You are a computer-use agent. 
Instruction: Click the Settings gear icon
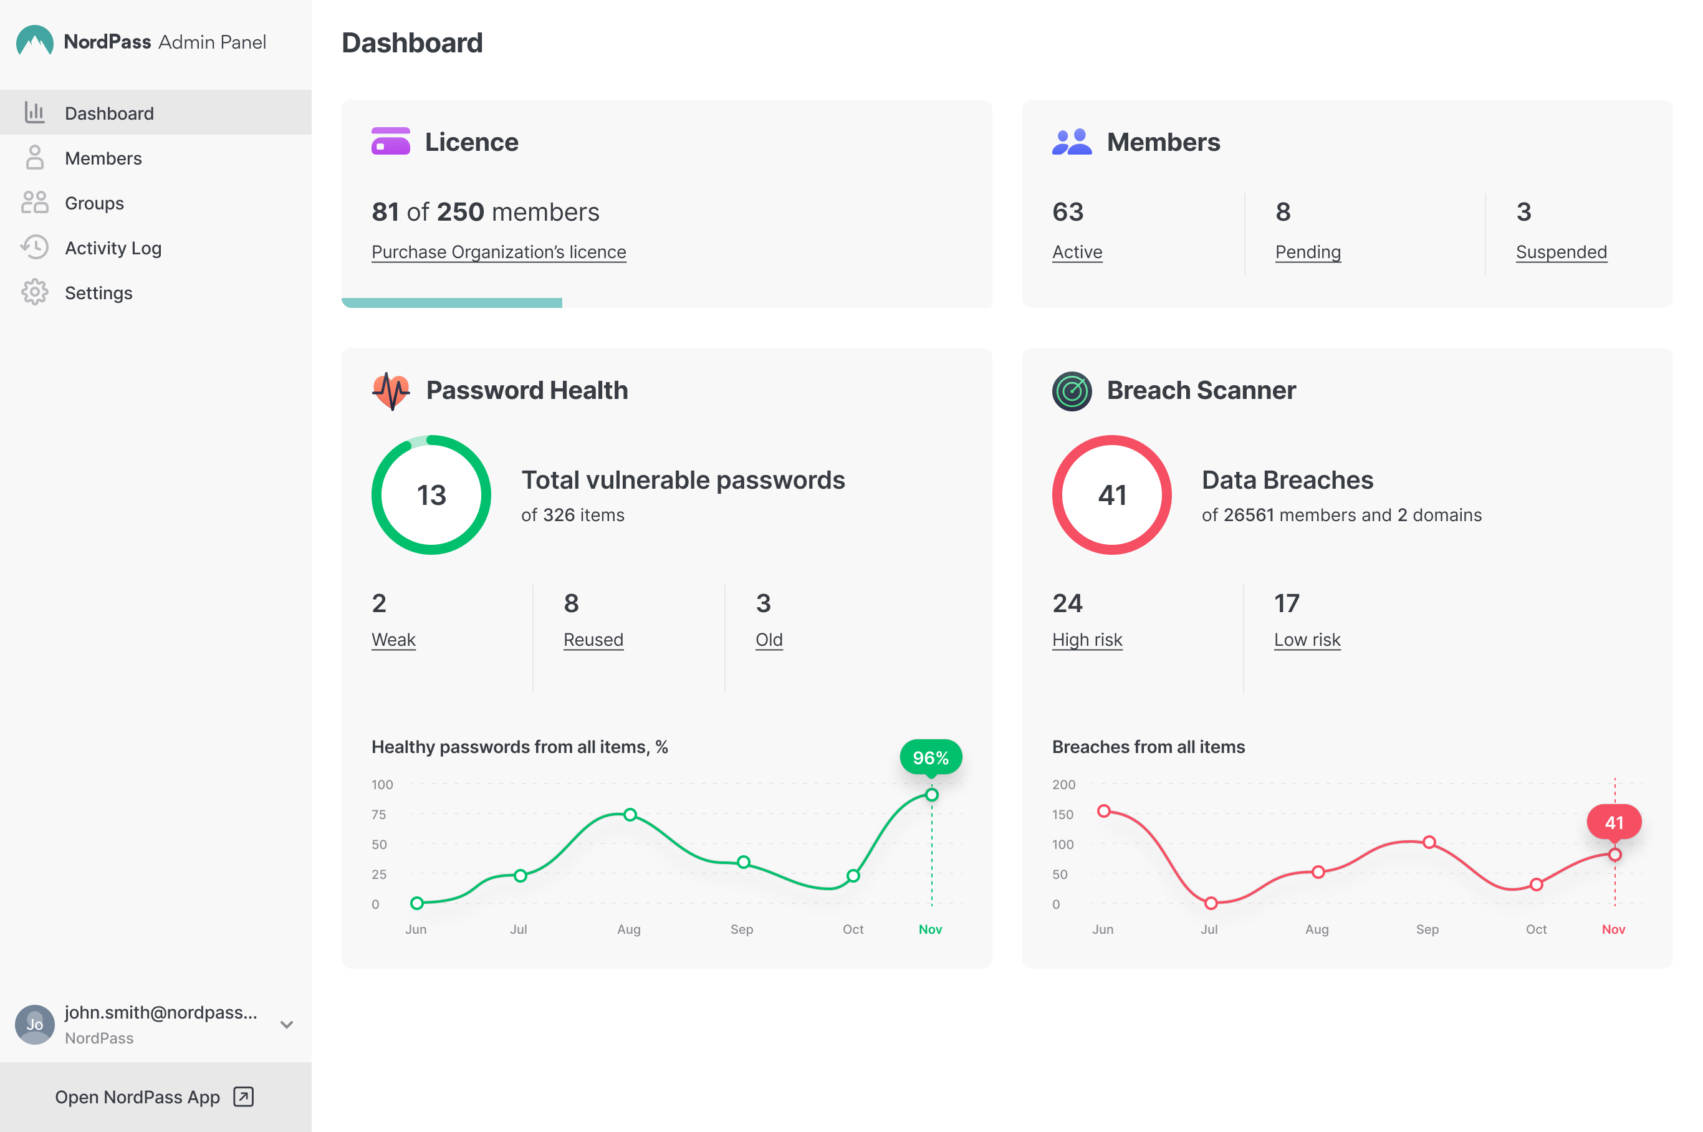[34, 292]
